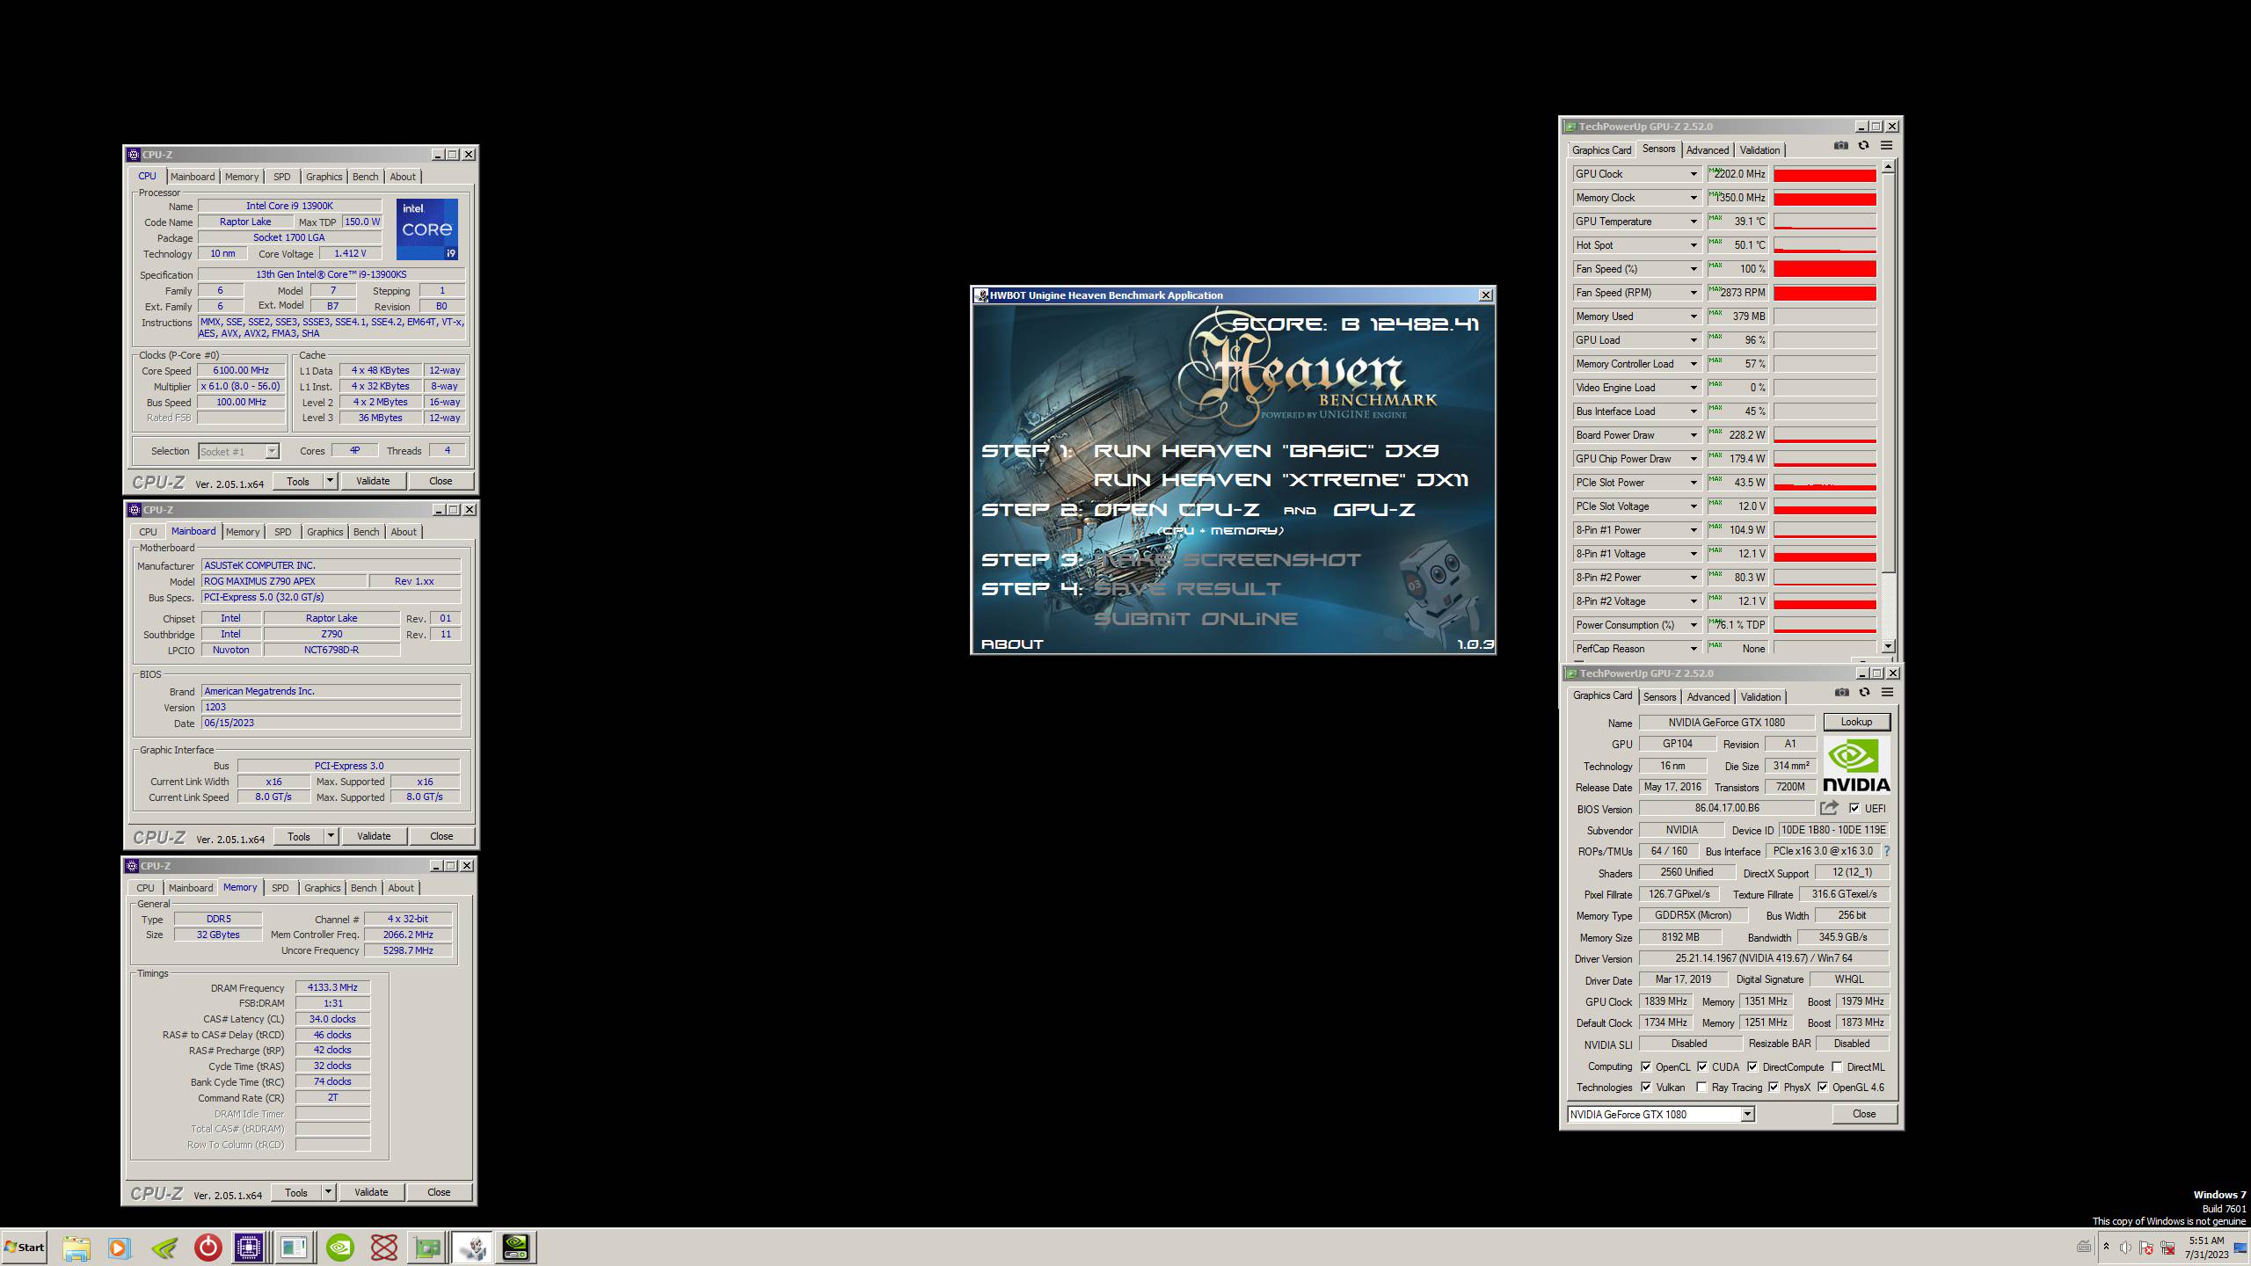Launch Windows Media Player taskbar icon
The width and height of the screenshot is (2251, 1266).
click(120, 1247)
